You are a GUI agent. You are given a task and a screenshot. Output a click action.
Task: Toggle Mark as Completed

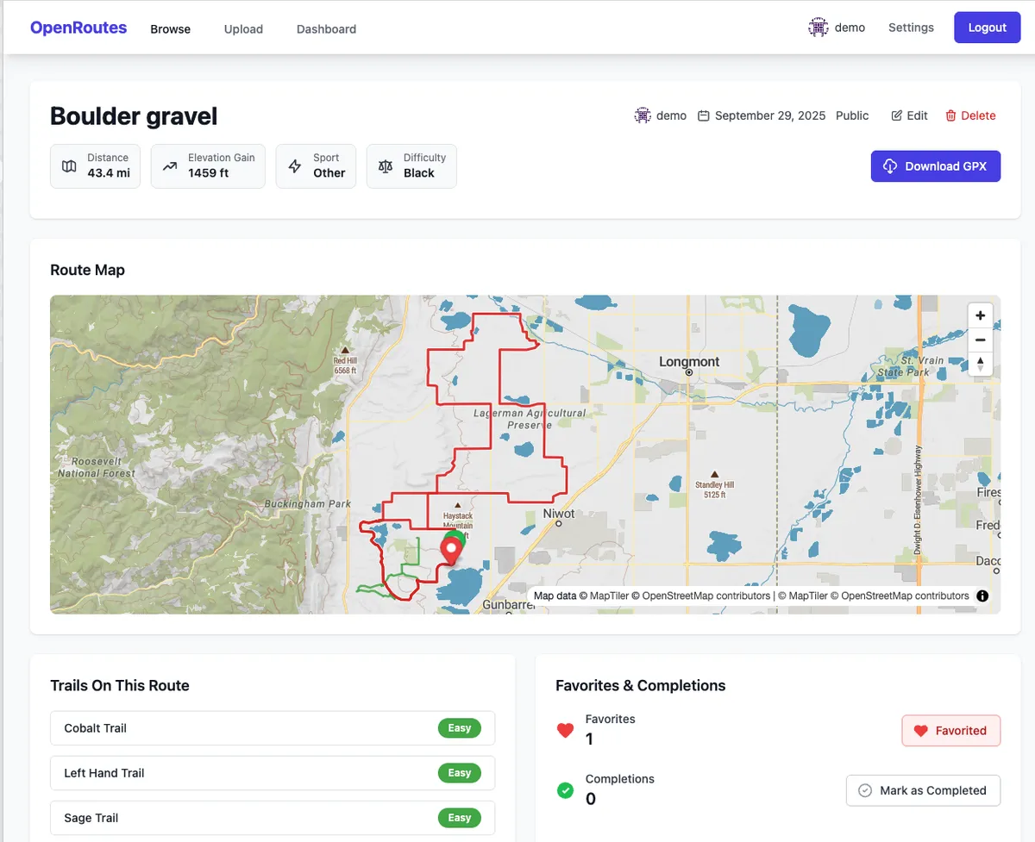(922, 790)
